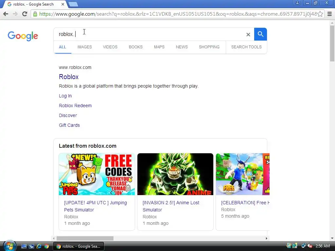Switch to NEWS search tab
The height and width of the screenshot is (251, 335).
[x=182, y=47]
